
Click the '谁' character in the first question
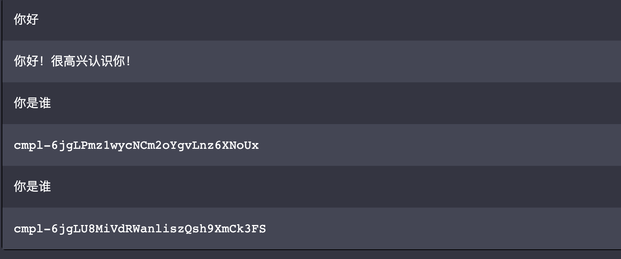click(45, 103)
